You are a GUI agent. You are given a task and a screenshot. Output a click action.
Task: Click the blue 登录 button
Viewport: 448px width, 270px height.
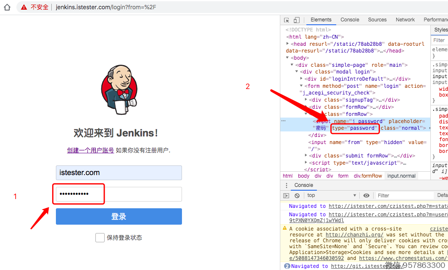(119, 217)
